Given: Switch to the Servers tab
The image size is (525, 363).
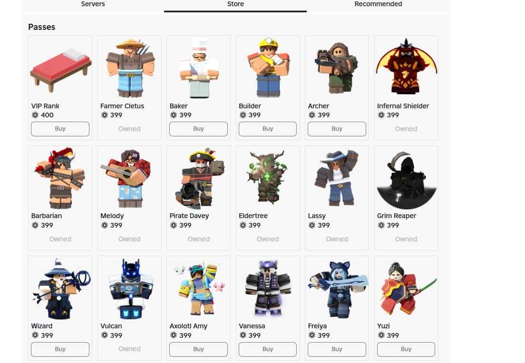Looking at the screenshot, I should [x=93, y=5].
